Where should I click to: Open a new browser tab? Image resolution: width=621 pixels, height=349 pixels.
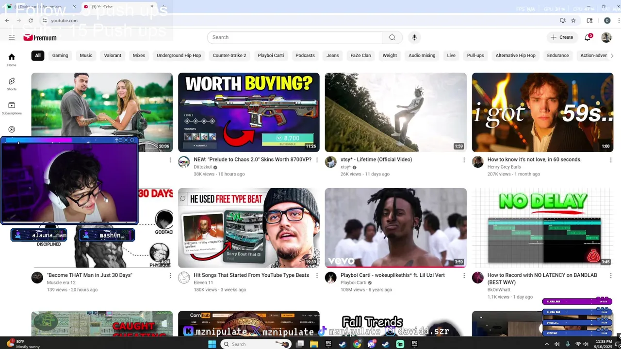tap(163, 7)
